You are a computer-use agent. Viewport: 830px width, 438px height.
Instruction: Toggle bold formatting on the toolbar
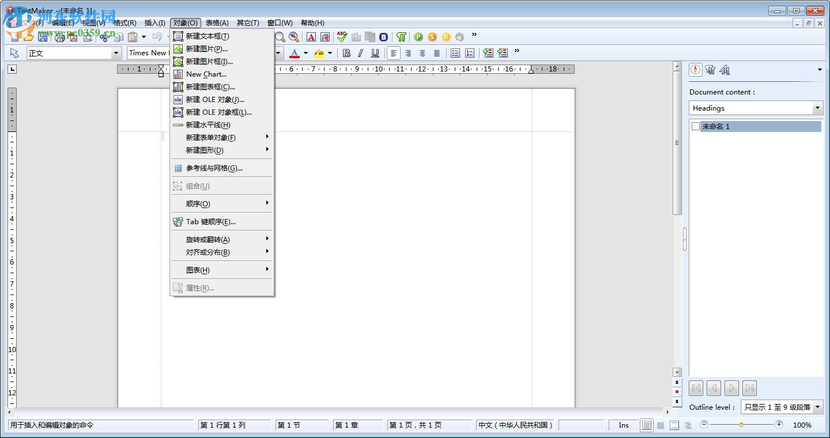[346, 52]
